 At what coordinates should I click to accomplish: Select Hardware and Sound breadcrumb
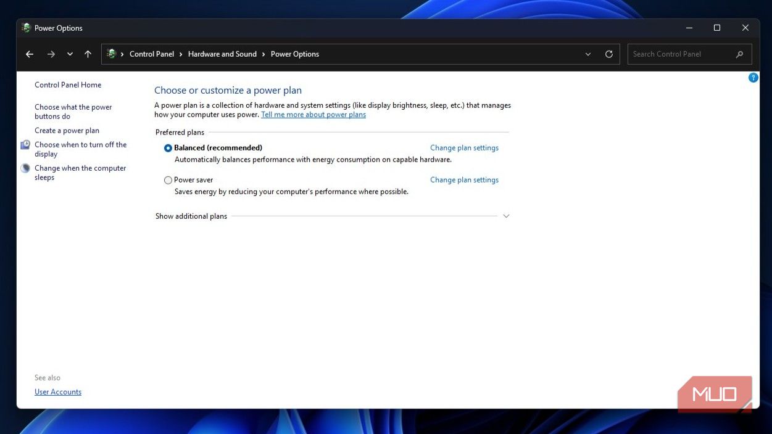[222, 54]
